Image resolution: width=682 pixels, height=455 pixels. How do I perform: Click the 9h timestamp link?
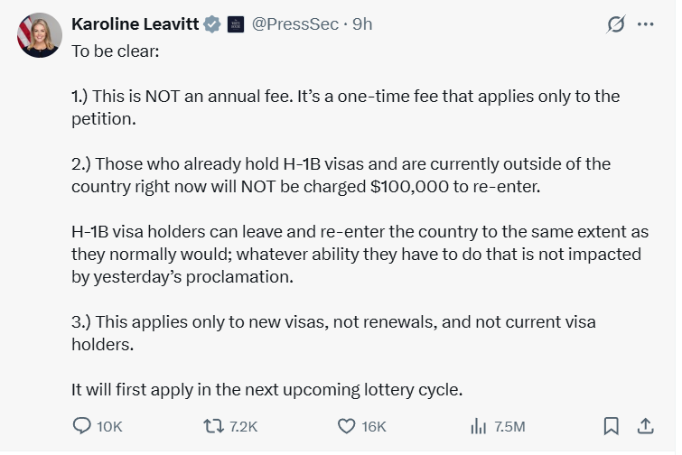pos(362,24)
